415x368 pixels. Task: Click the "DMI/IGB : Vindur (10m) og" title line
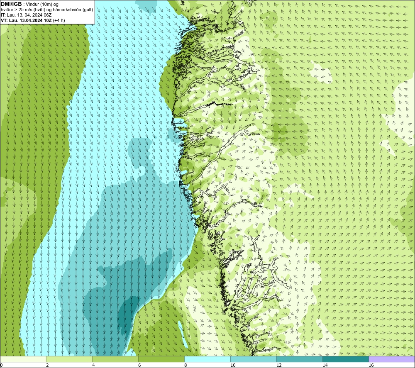[29, 4]
